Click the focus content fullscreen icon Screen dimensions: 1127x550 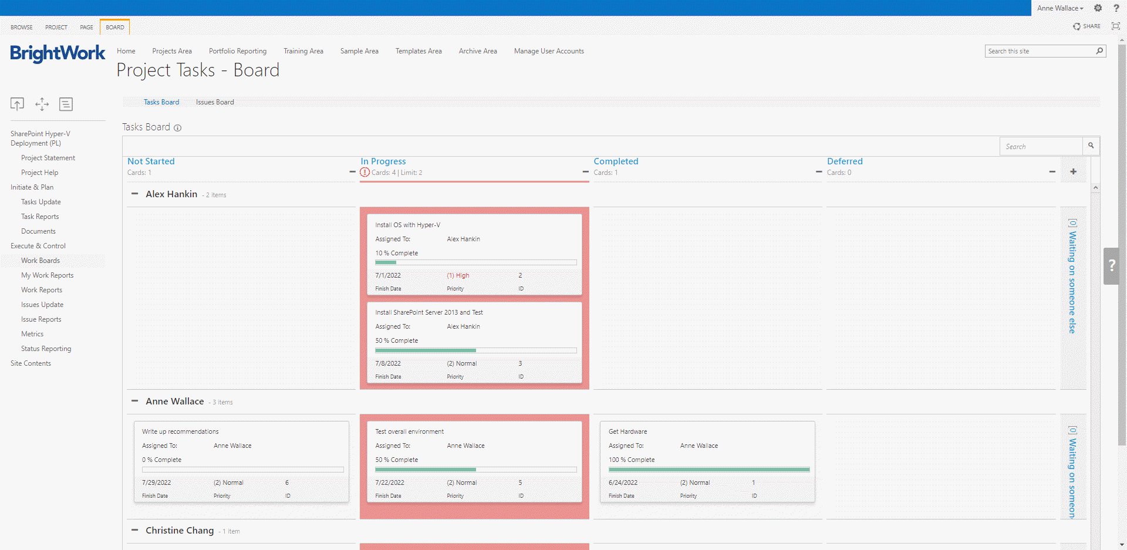click(1116, 26)
